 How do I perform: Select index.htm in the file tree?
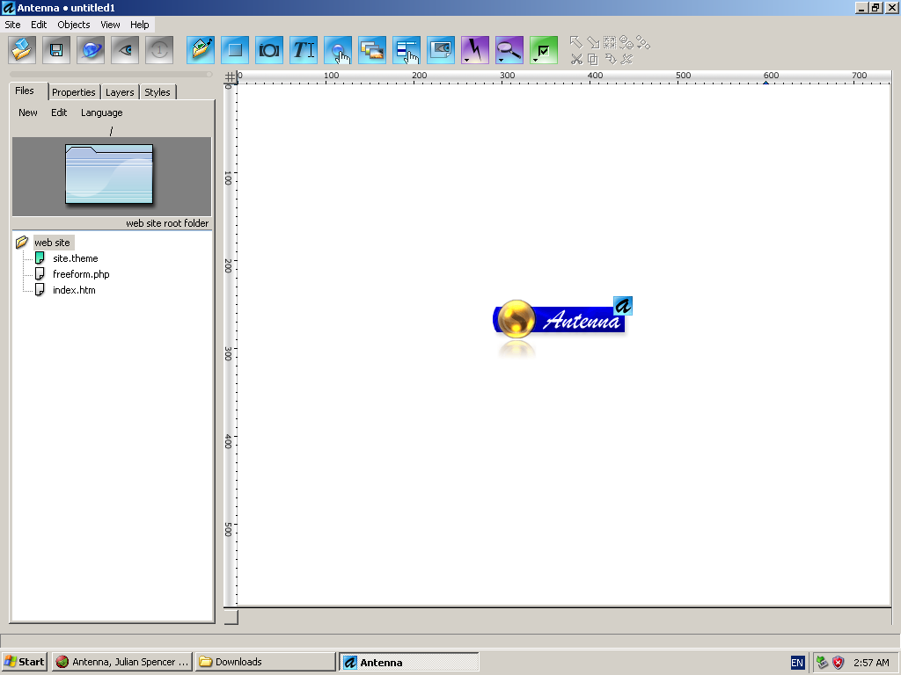pyautogui.click(x=74, y=290)
